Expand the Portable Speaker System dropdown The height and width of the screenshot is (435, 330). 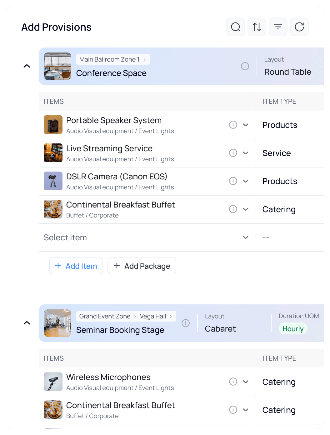coord(246,125)
